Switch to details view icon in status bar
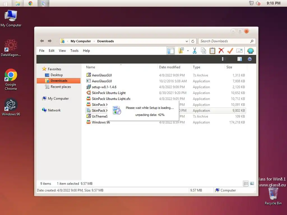 [246, 183]
